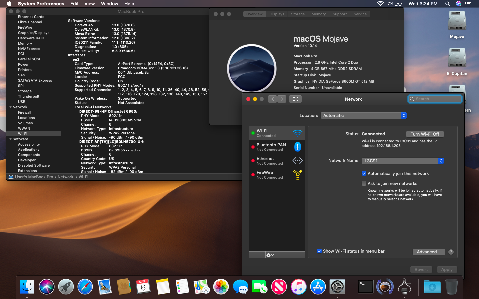Switch to Displays tab in About This Mac
The image size is (479, 299).
[277, 14]
